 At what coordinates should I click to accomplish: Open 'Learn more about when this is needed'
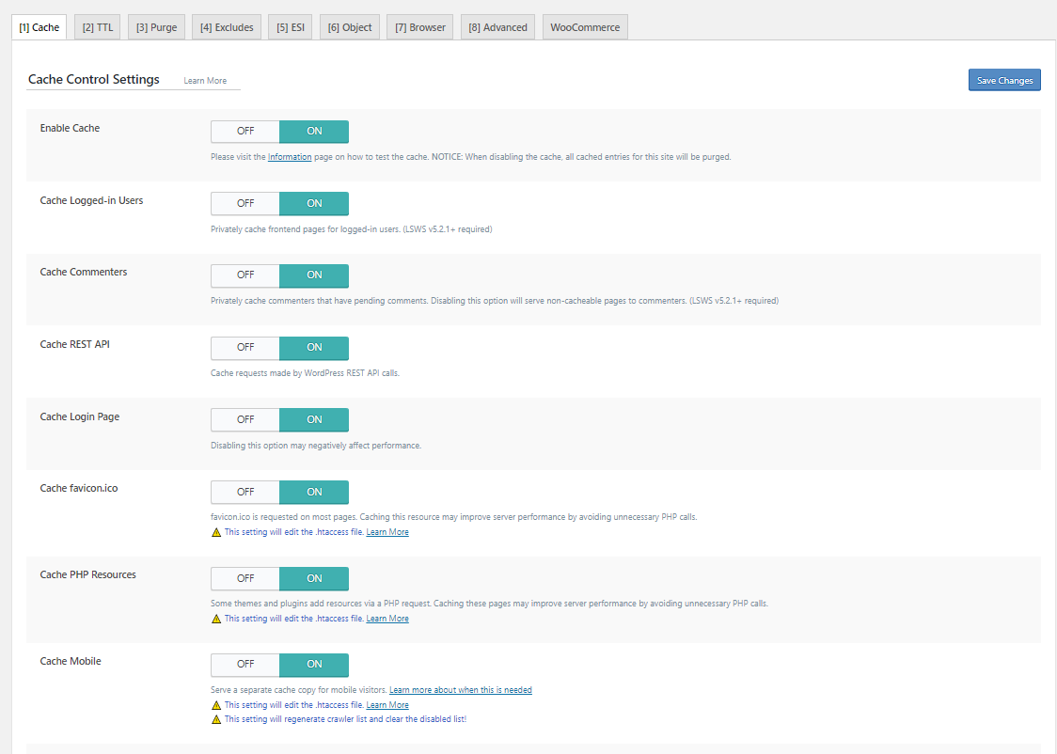(461, 690)
